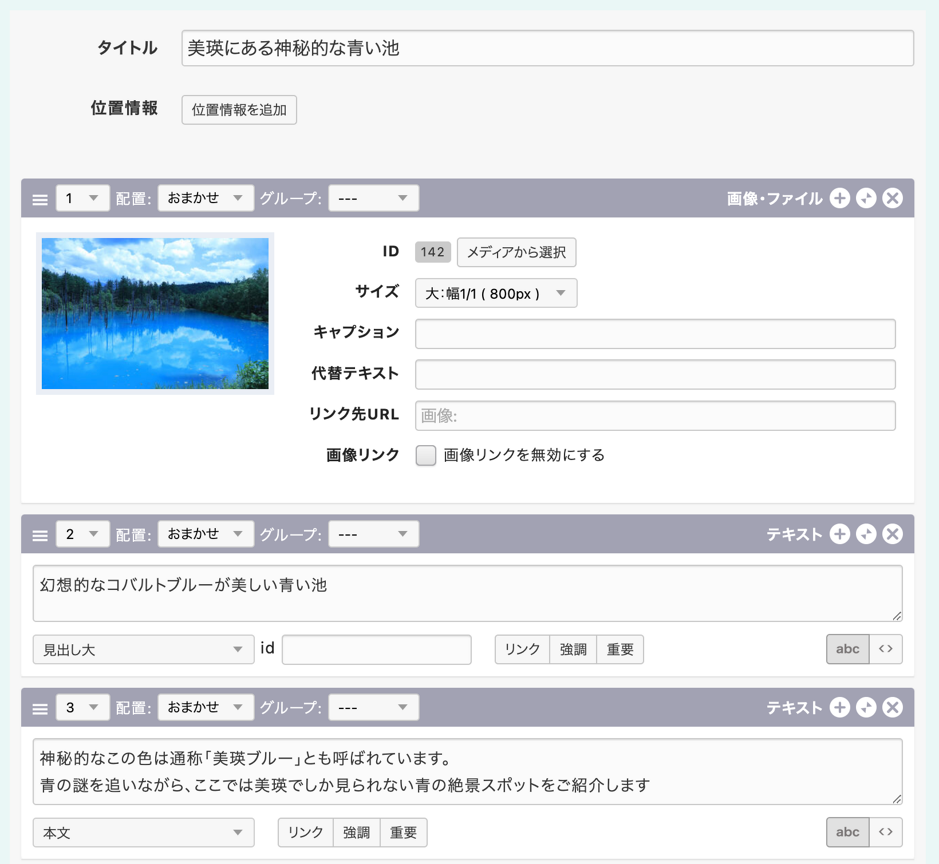Grab the drag handle of unit 2
The height and width of the screenshot is (864, 939).
pos(40,536)
